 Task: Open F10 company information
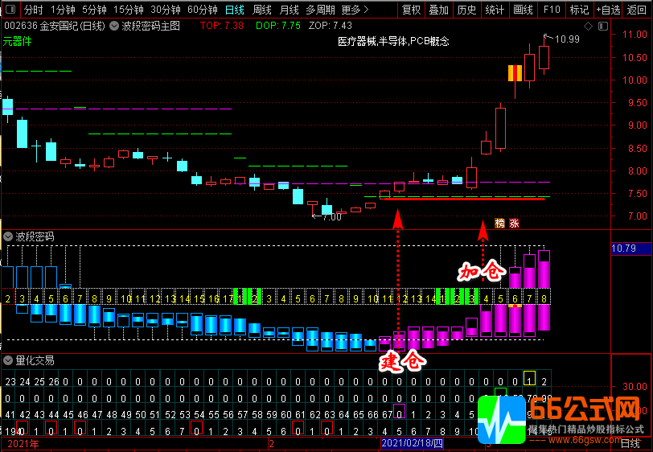click(x=551, y=10)
